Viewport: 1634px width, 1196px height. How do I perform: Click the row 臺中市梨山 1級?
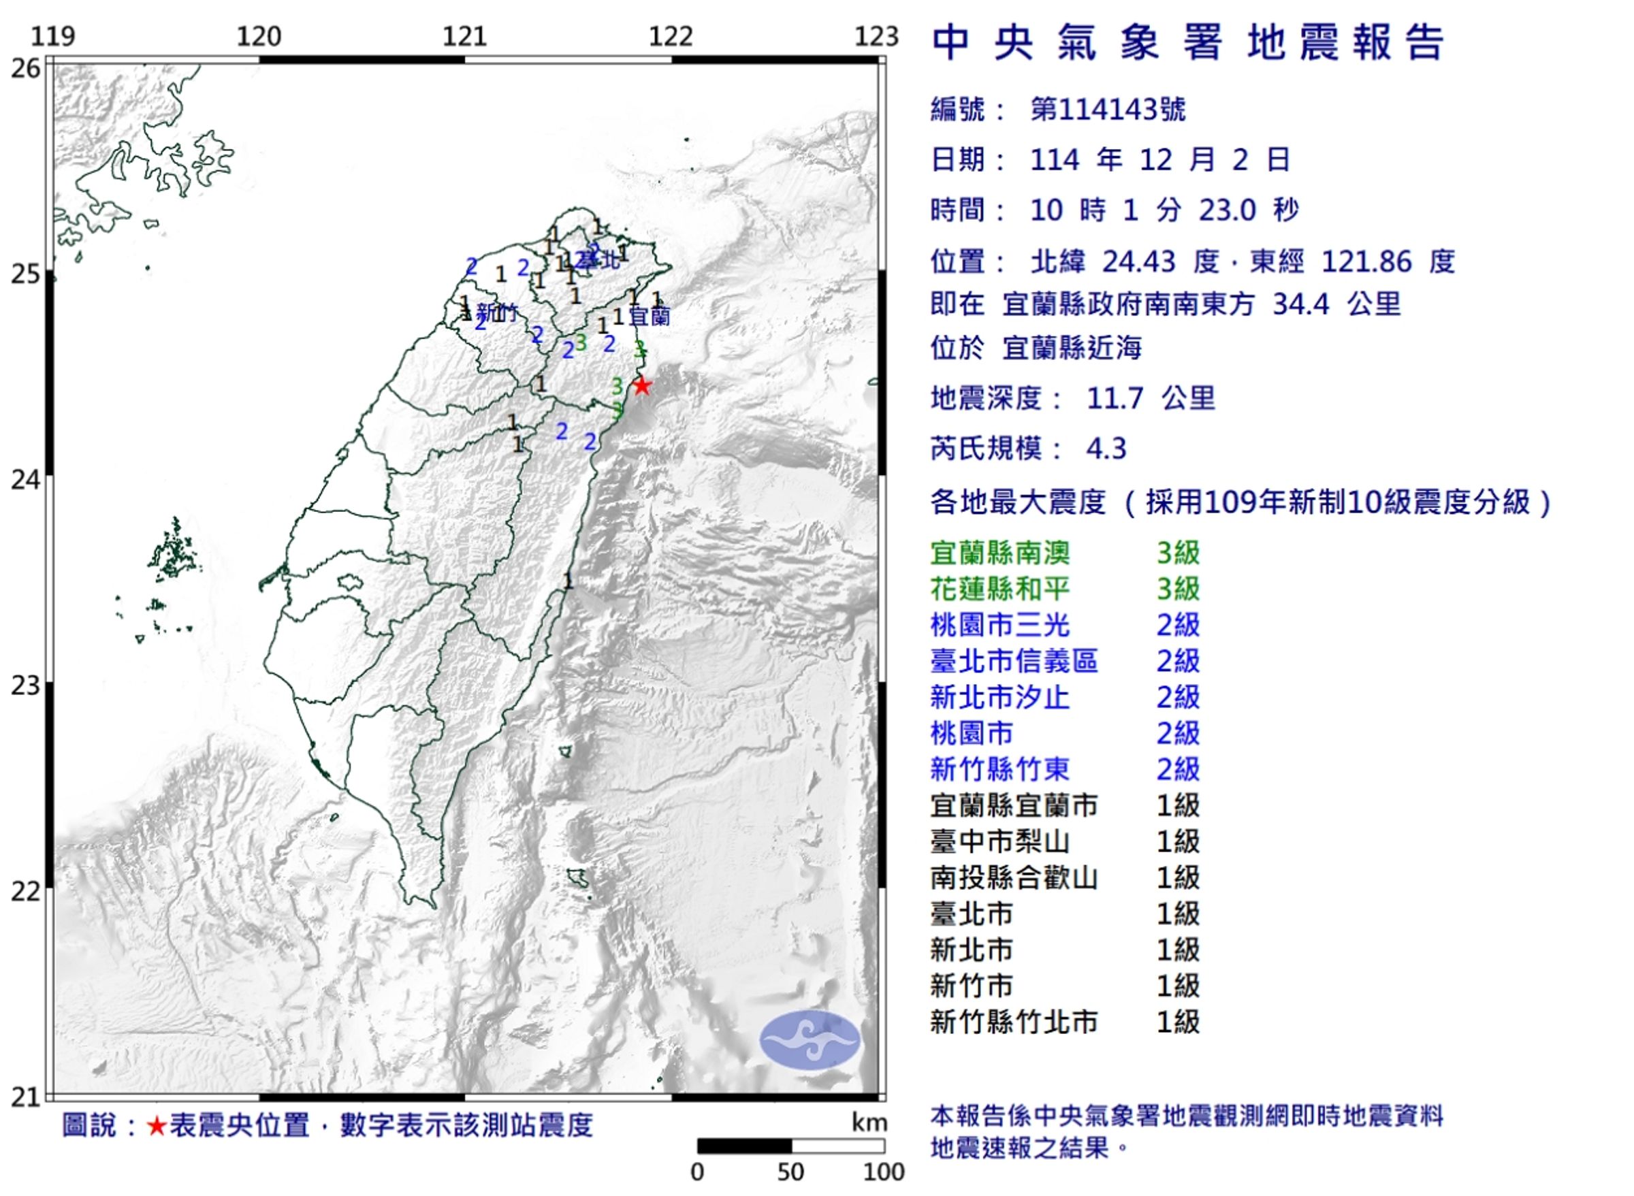point(1065,842)
